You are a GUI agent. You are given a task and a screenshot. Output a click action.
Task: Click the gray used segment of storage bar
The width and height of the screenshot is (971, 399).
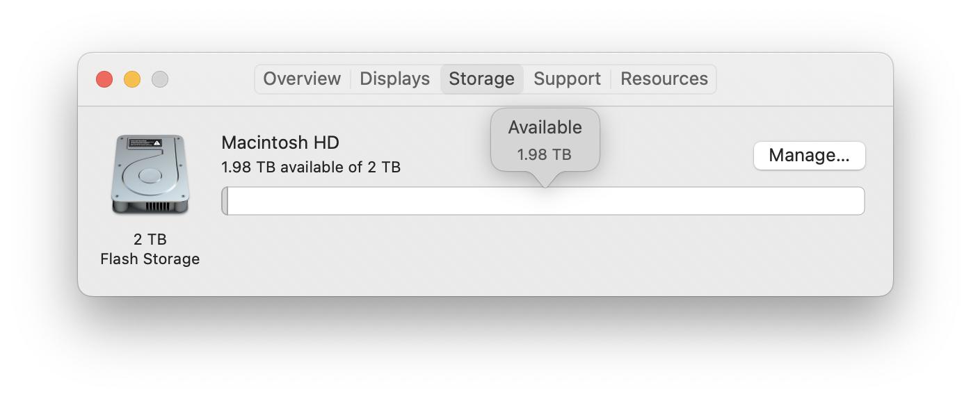225,201
